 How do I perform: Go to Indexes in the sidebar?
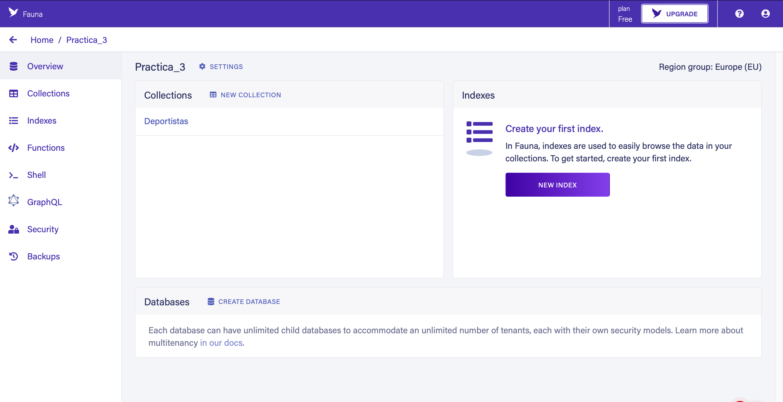point(42,121)
